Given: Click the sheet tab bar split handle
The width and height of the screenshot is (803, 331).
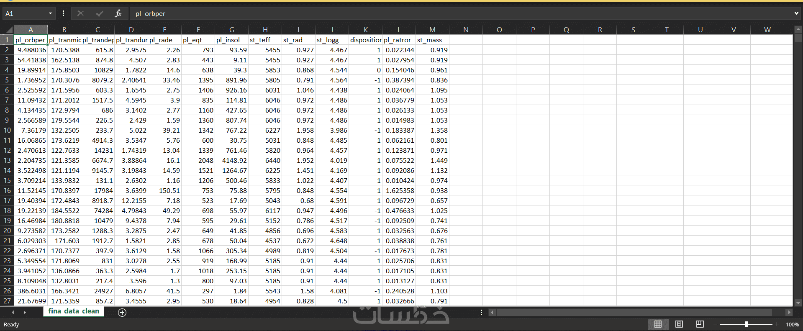Looking at the screenshot, I should pyautogui.click(x=481, y=312).
